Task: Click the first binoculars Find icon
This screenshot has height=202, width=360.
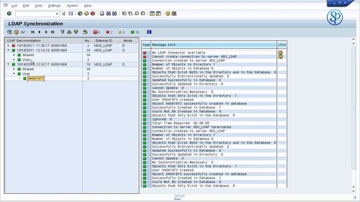Action: (x=108, y=13)
